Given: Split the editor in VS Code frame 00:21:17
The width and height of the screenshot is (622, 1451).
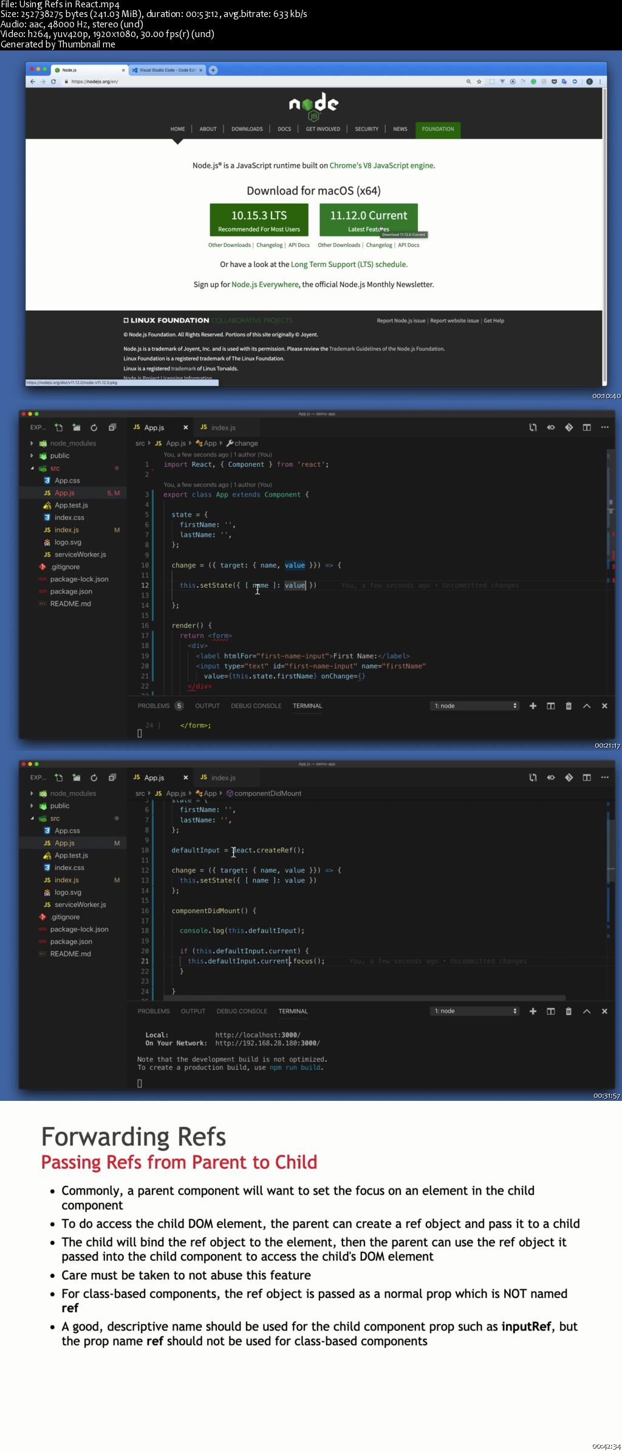Looking at the screenshot, I should (x=587, y=427).
